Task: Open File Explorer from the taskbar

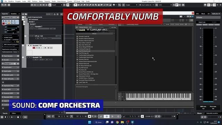Action: pyautogui.click(x=122, y=122)
